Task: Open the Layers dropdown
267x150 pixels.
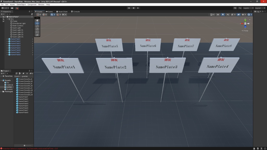Action: [248, 8]
